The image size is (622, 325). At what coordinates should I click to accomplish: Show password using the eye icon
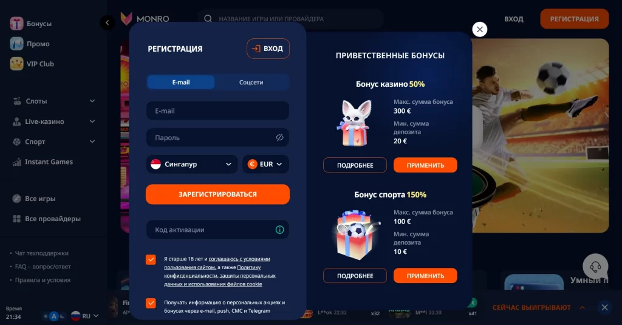(x=279, y=137)
